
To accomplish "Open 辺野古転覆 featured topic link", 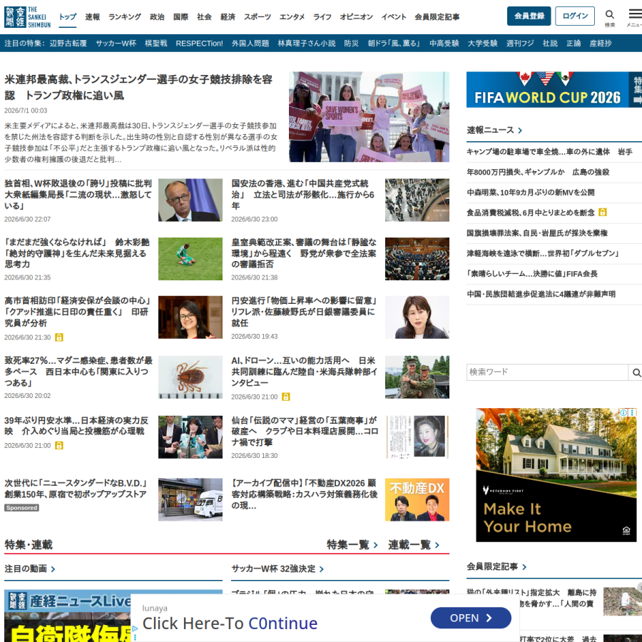I will click(68, 44).
